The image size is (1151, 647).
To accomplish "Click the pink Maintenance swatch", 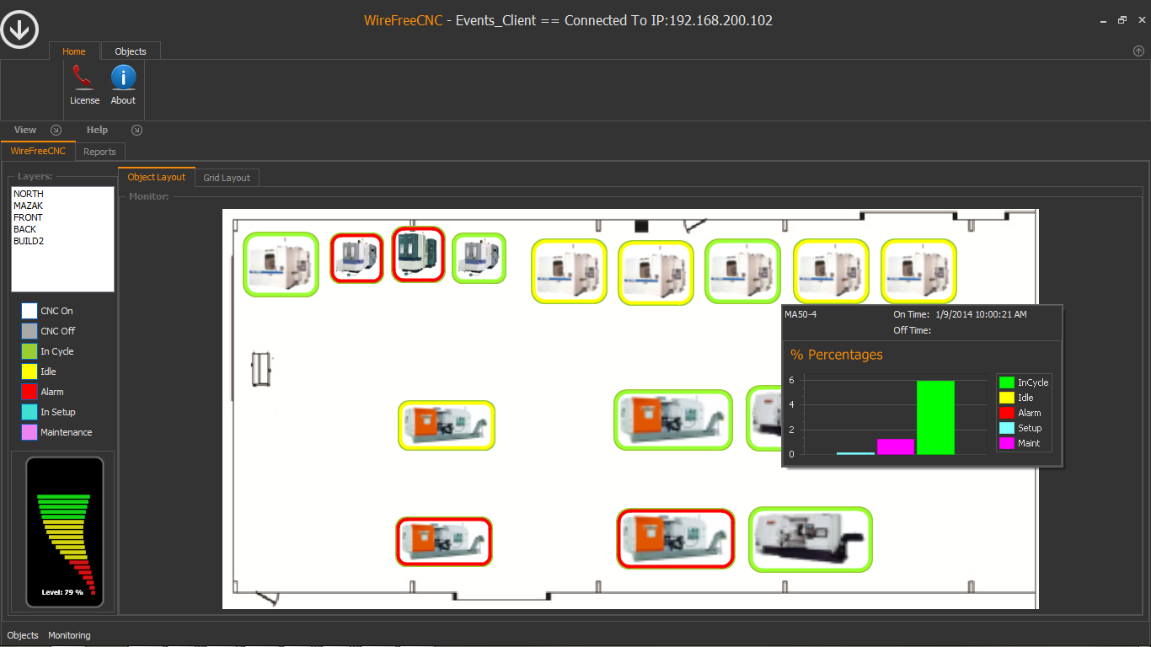I will [29, 432].
